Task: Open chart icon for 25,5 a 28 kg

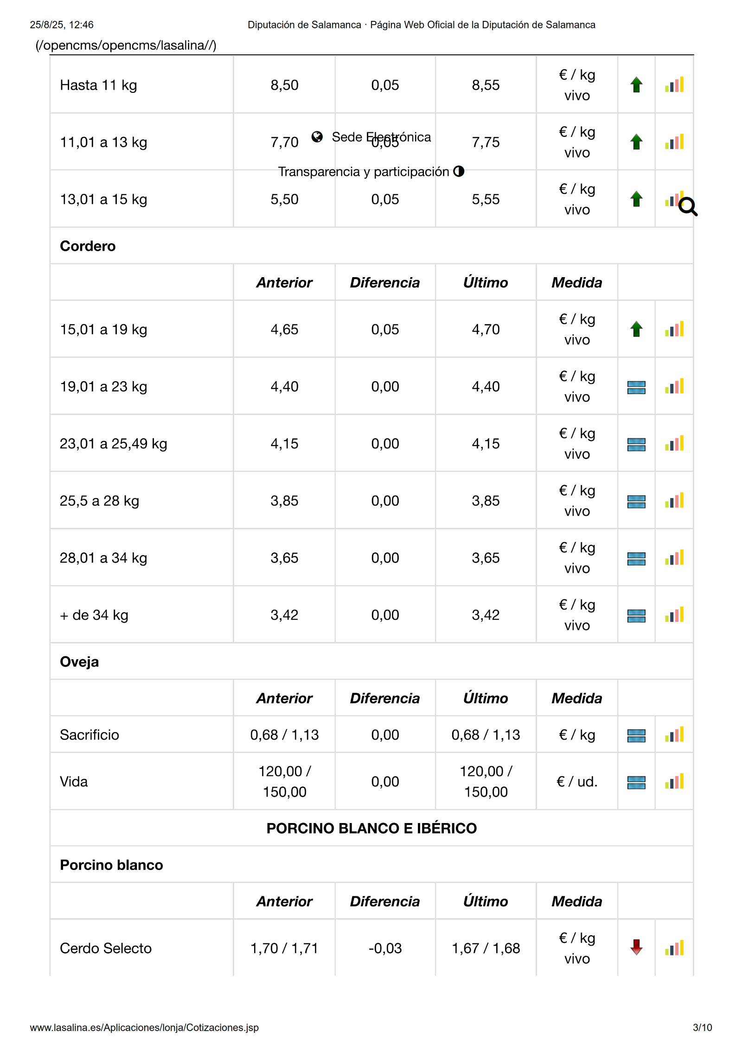Action: pos(674,500)
